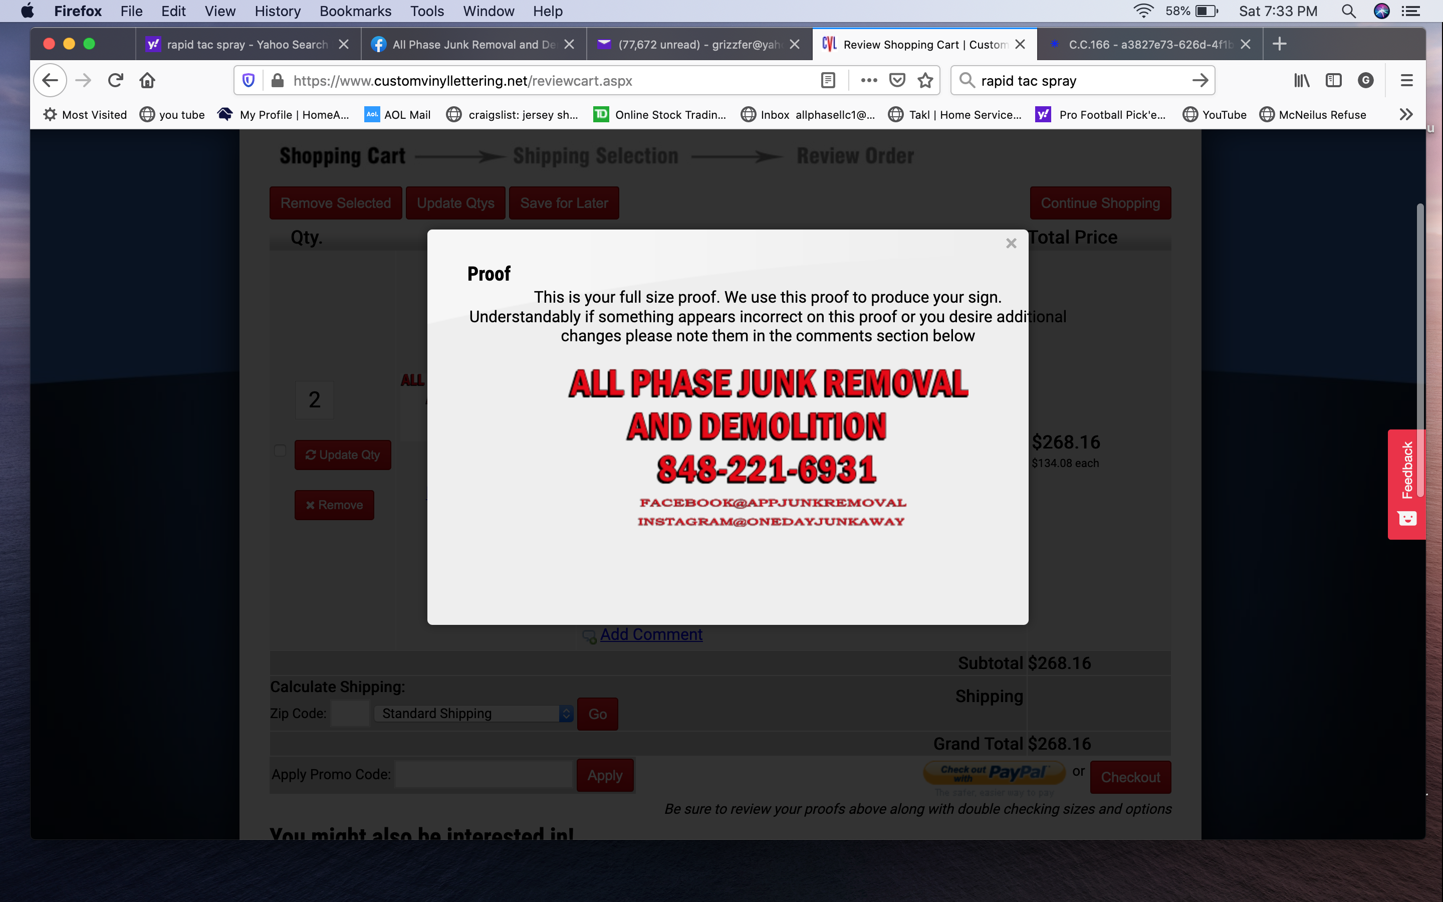Open Siri from the menu bar
Image resolution: width=1443 pixels, height=902 pixels.
tap(1381, 12)
